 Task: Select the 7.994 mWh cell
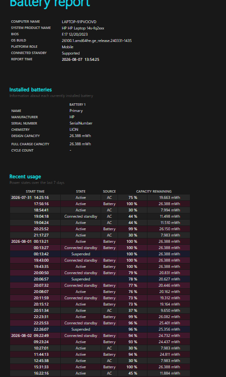point(170,210)
